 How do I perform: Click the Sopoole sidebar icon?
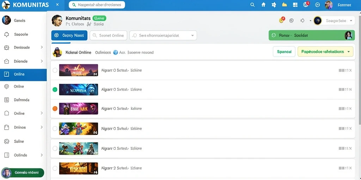(7, 34)
